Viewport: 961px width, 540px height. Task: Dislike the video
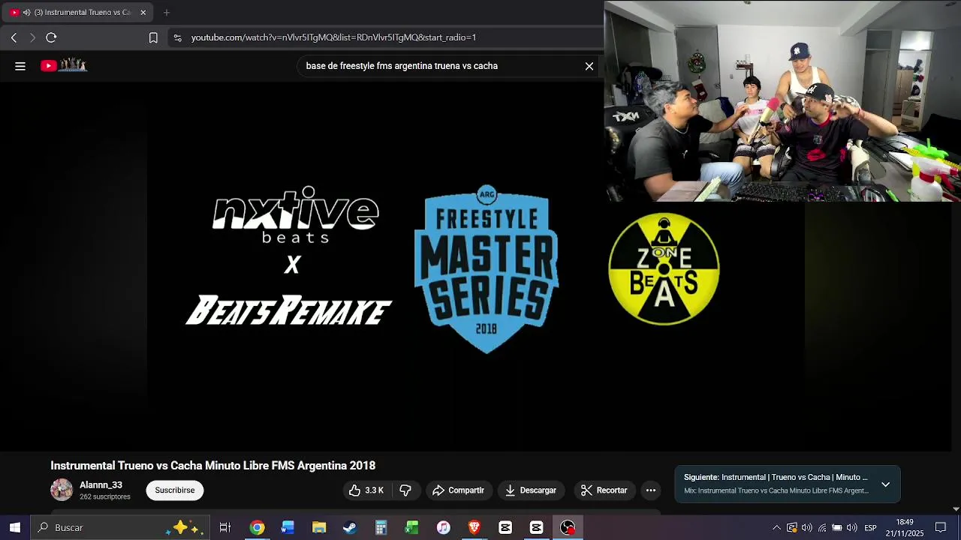coord(406,490)
